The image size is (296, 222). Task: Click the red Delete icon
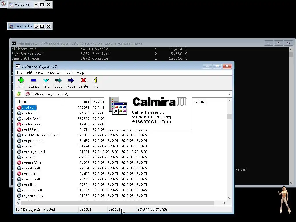[83, 80]
